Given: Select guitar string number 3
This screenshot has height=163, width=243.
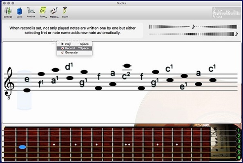Looking at the screenshot, I should 239,141.
